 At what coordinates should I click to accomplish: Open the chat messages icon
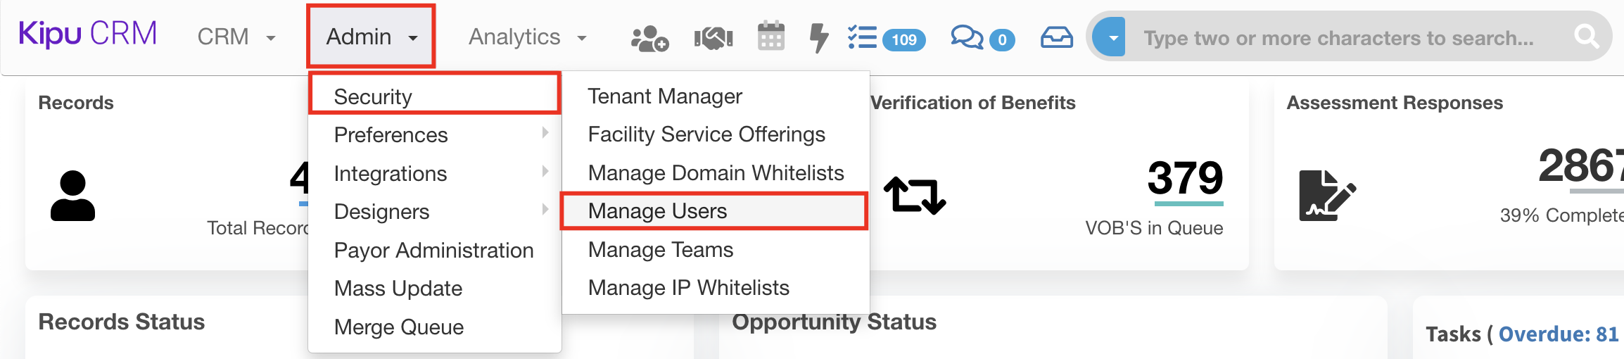[x=967, y=38]
